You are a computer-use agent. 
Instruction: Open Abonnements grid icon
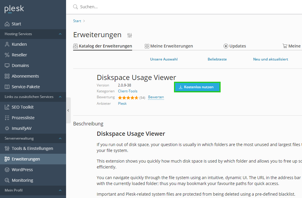7,76
